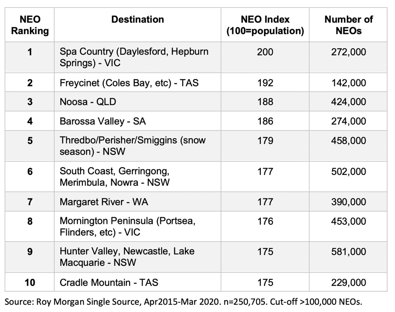Select the 581,000 NEOs value
Viewport: 395px width, 312px height.
[349, 252]
